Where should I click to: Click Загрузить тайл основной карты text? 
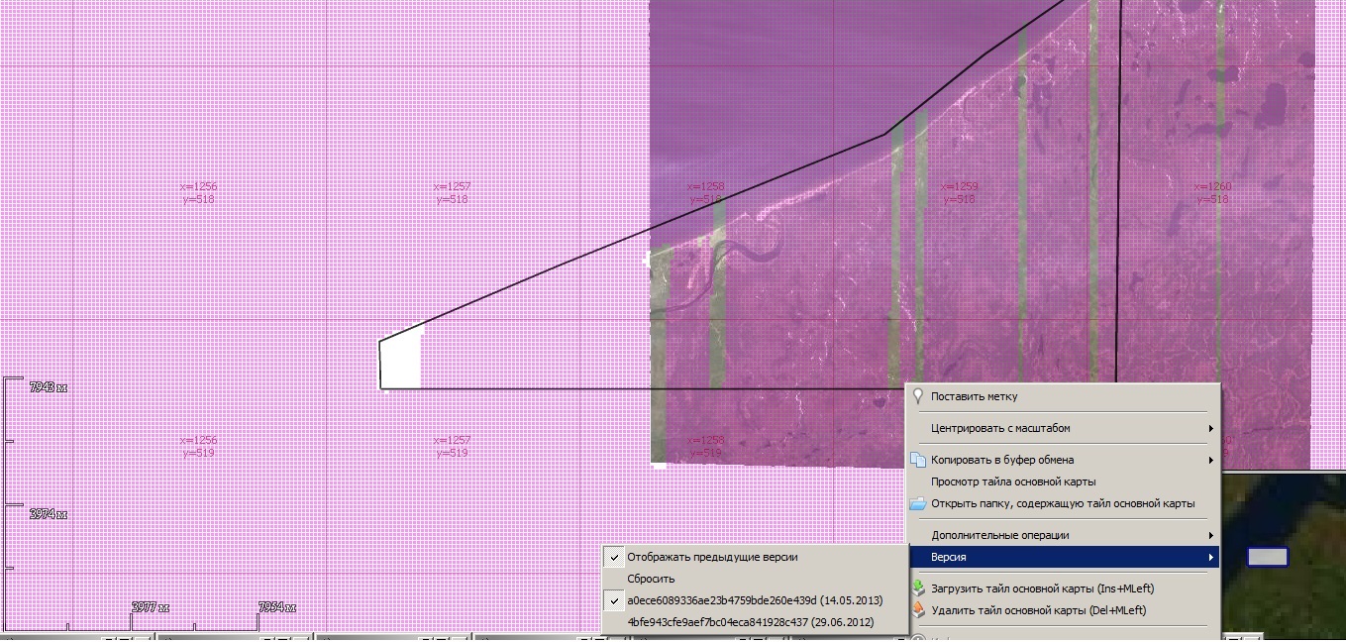(x=1042, y=588)
